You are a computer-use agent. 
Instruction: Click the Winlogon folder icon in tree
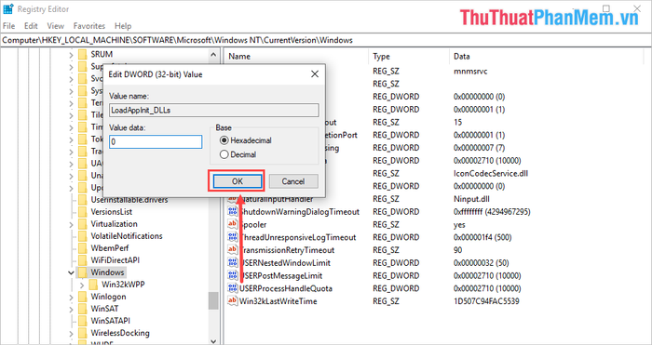pyautogui.click(x=83, y=297)
